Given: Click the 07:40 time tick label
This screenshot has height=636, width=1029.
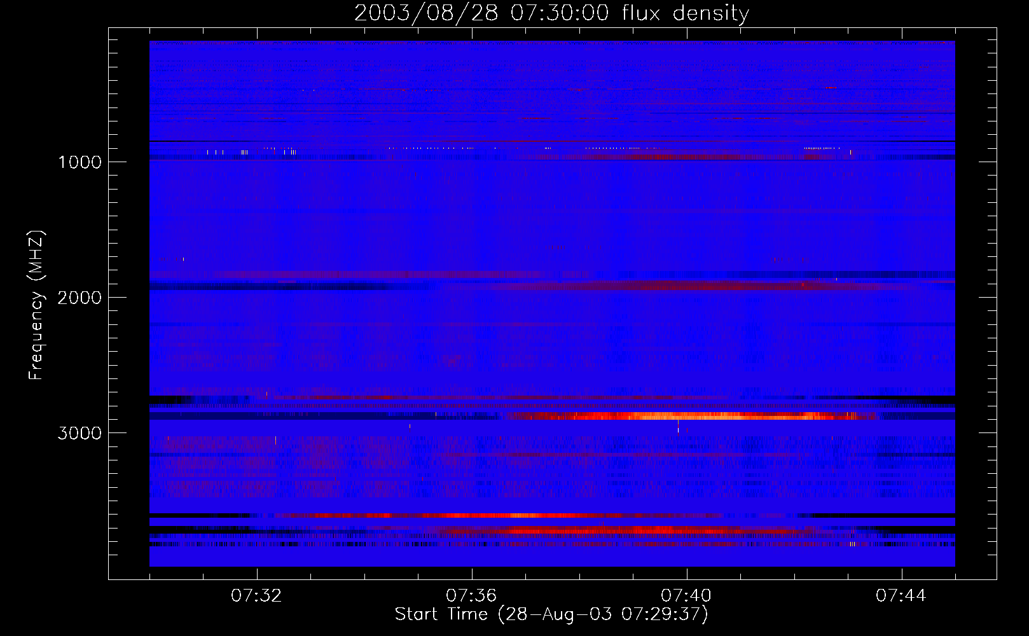Looking at the screenshot, I should tap(686, 596).
